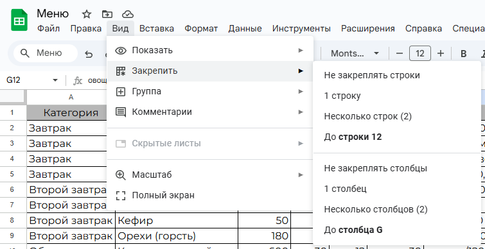Open the Данные menu

coord(245,29)
